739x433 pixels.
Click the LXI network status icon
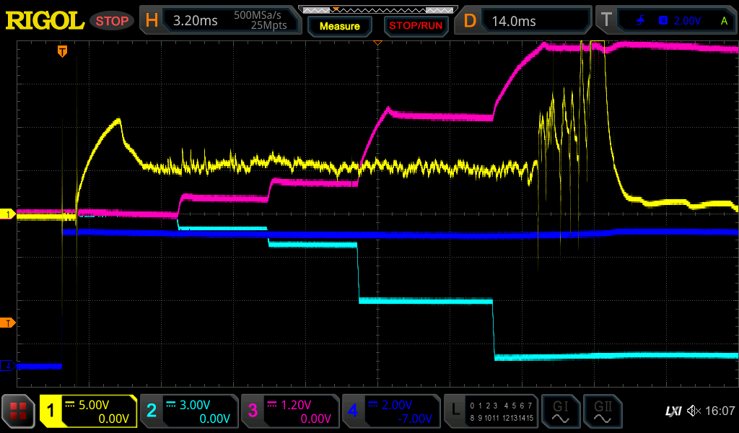pyautogui.click(x=673, y=411)
